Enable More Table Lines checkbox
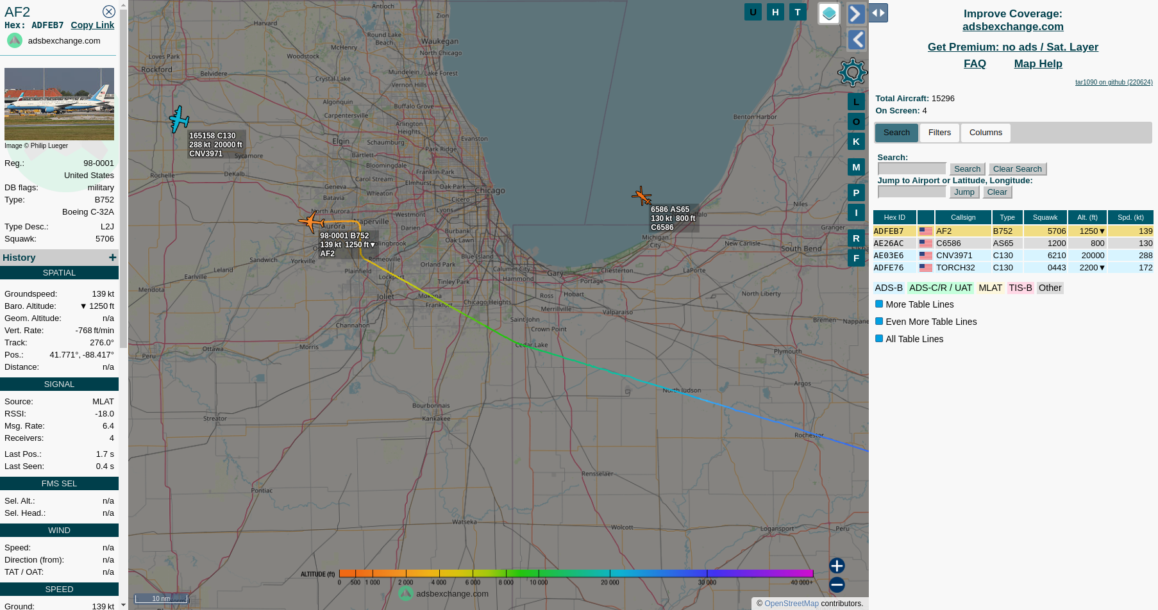 [879, 304]
